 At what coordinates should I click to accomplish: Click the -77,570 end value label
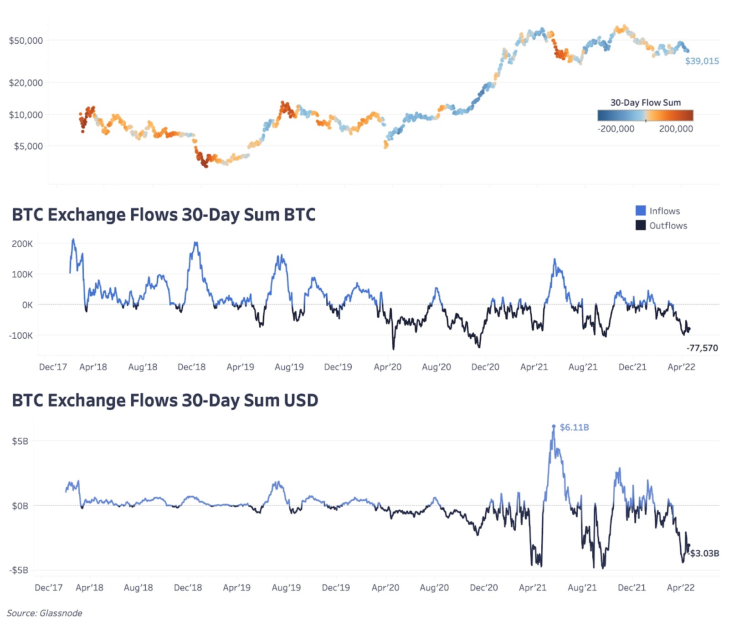point(702,348)
